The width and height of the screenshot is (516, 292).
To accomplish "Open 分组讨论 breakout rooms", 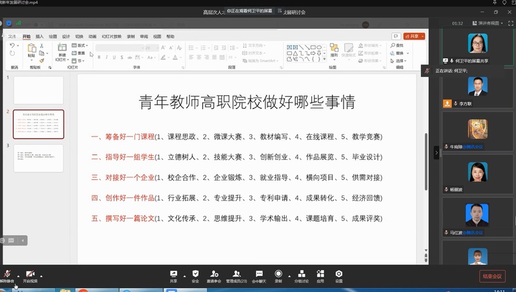I will point(302,275).
